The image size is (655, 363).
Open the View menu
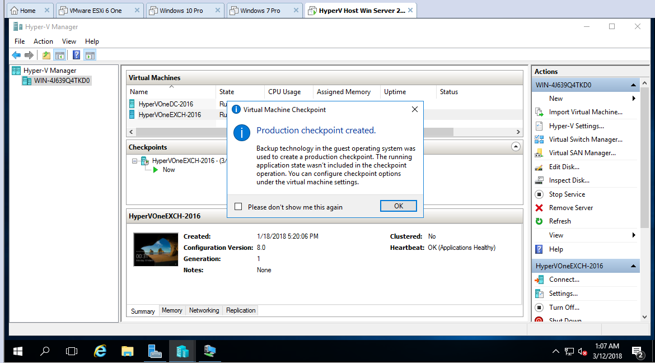coord(69,41)
